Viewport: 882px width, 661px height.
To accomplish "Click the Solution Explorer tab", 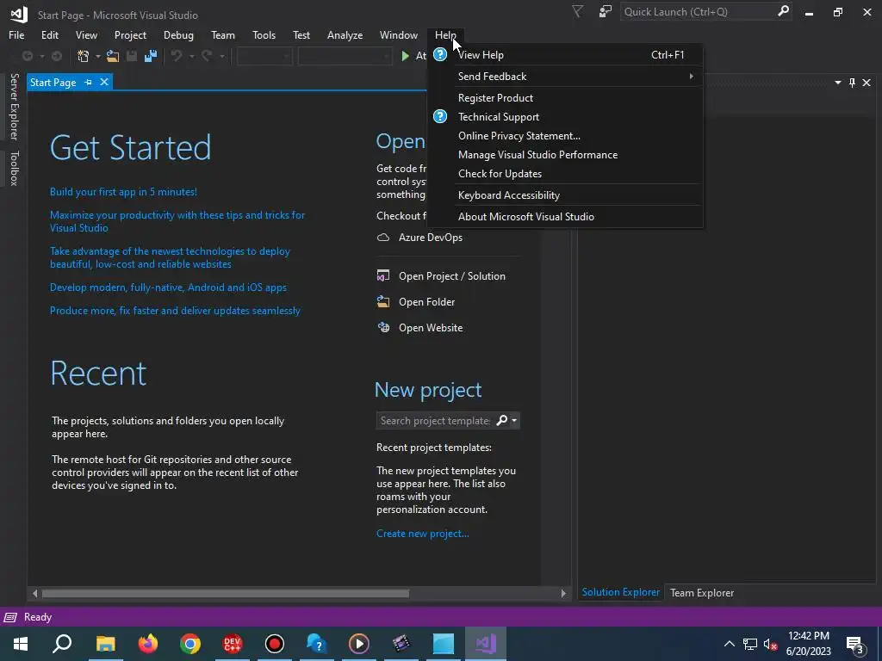I will pos(620,592).
